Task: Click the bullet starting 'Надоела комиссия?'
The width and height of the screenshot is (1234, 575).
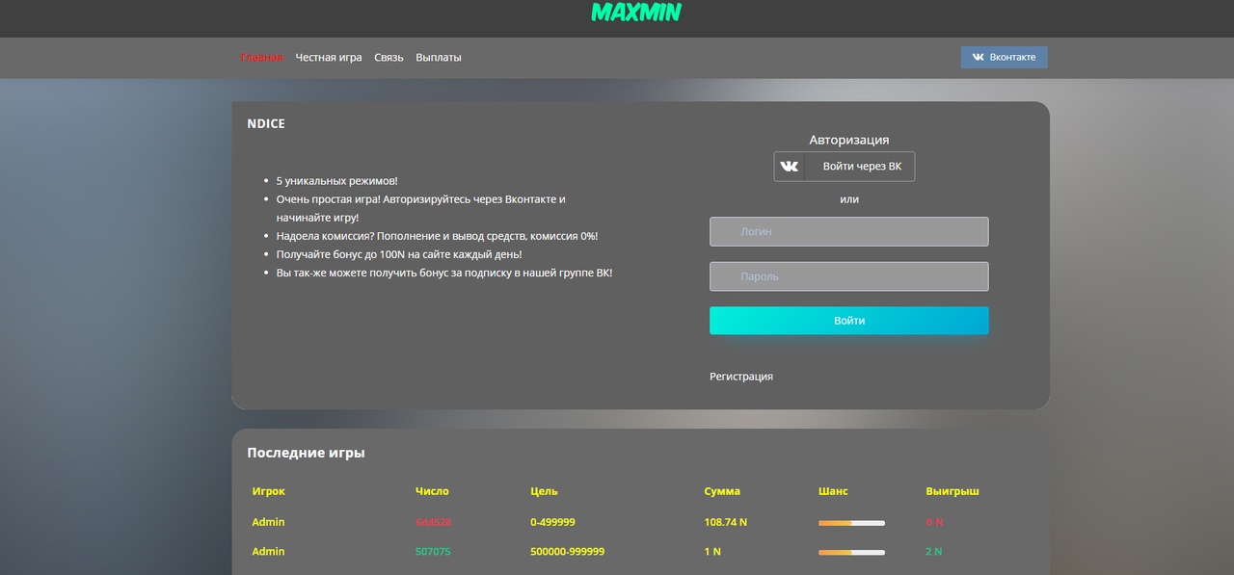Action: pyautogui.click(x=437, y=236)
